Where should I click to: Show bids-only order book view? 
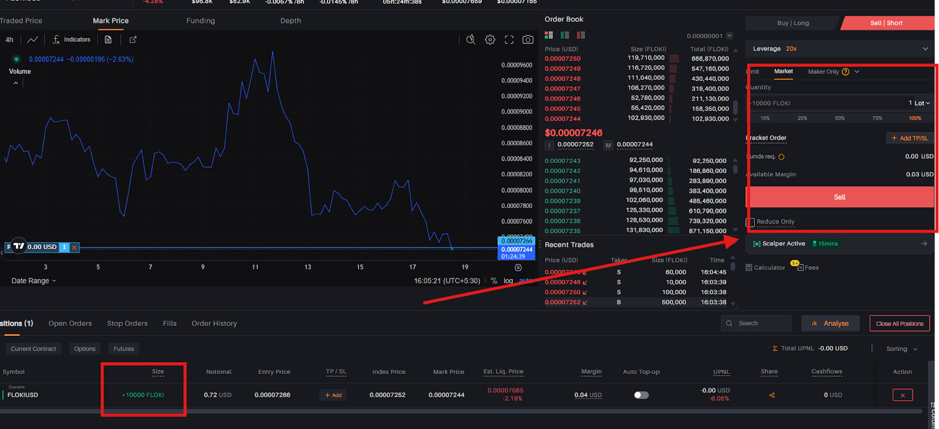[x=565, y=35]
